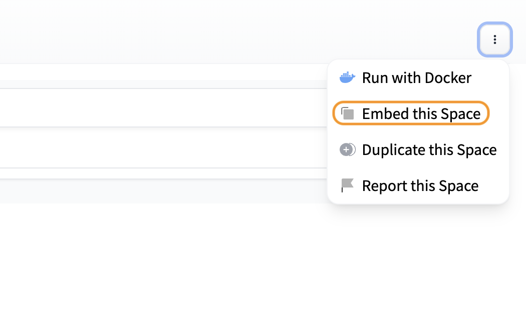Choose Run with Docker from the menu
This screenshot has width=526, height=318.
pyautogui.click(x=416, y=77)
